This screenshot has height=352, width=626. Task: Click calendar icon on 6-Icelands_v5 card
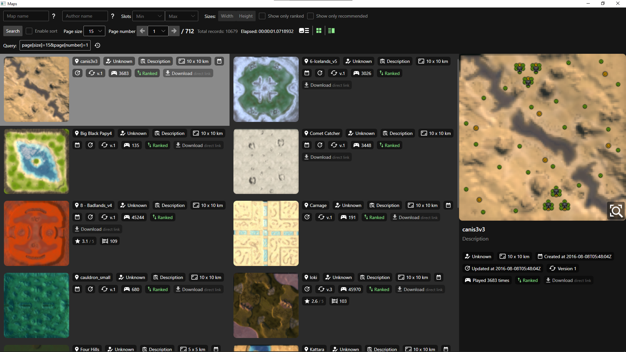click(307, 73)
